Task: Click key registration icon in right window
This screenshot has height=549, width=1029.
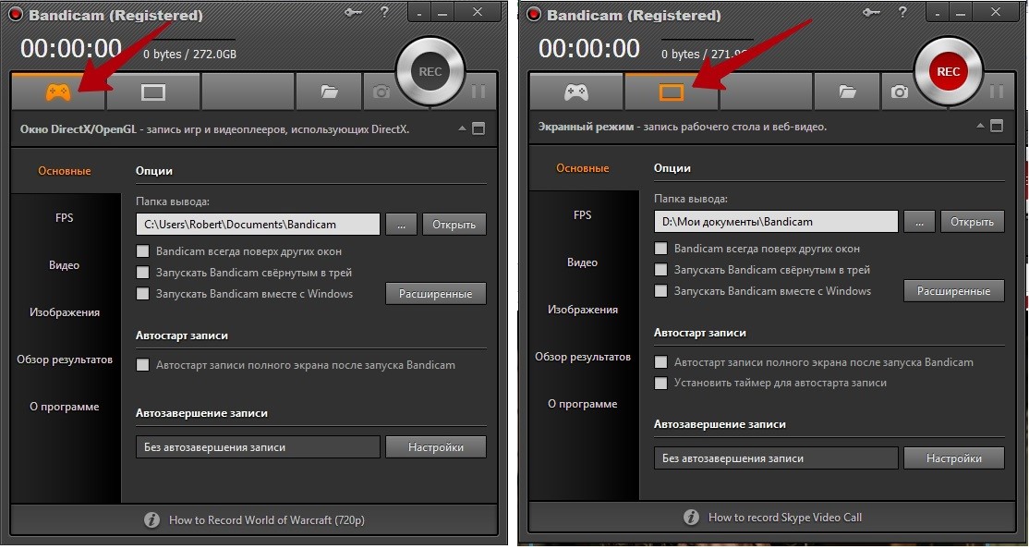Action: (x=873, y=11)
